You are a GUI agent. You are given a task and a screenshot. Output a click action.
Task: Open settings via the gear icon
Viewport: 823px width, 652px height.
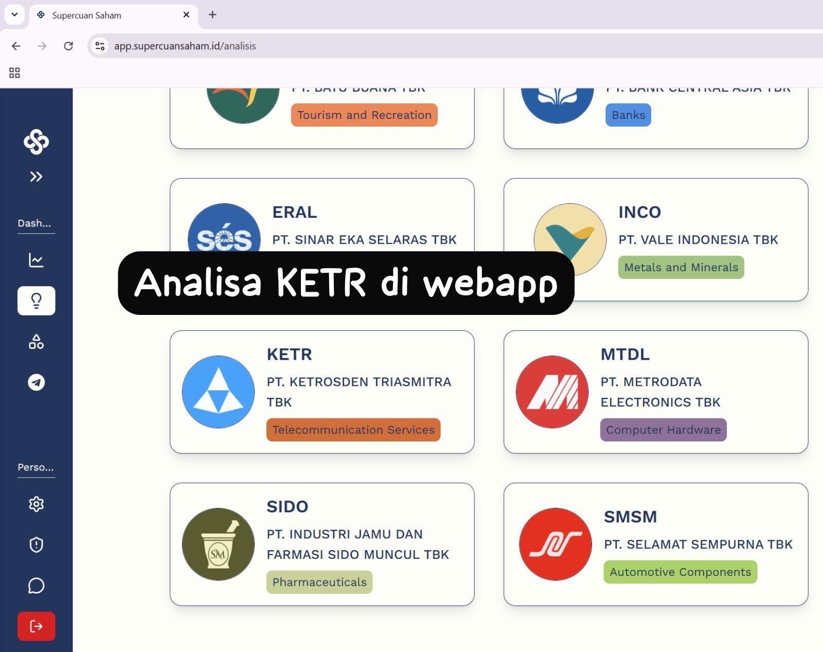pos(36,504)
